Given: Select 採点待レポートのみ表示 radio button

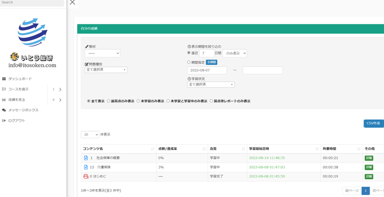Looking at the screenshot, I should click(211, 101).
